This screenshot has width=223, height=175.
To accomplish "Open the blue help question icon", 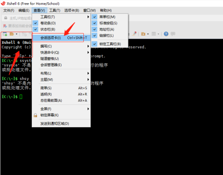I will pos(166,34).
